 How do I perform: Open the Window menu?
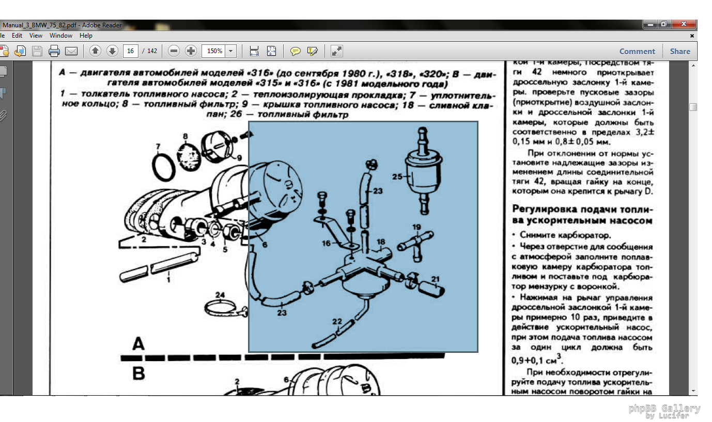click(x=61, y=36)
